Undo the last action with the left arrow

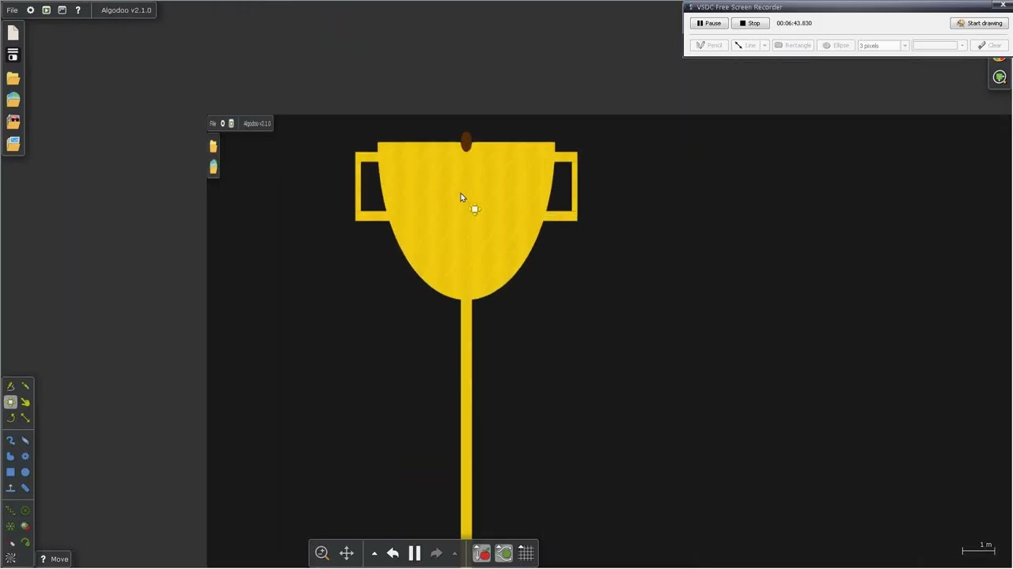(393, 553)
